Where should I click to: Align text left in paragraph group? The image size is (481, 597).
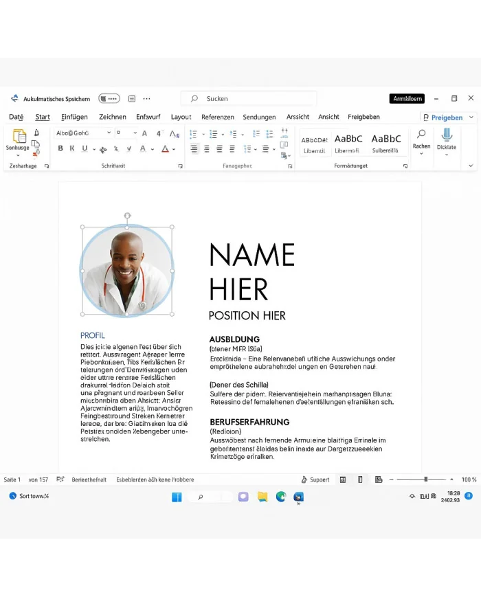[x=194, y=149]
